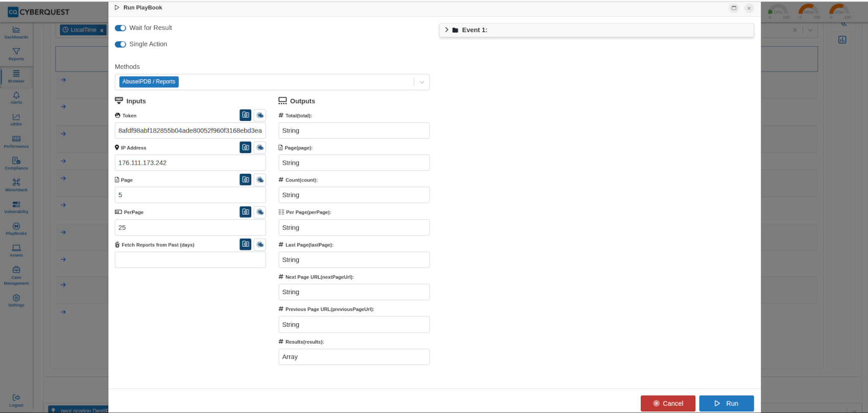The height and width of the screenshot is (413, 868).
Task: Toggle the Wait for Result switch
Action: pyautogui.click(x=120, y=28)
